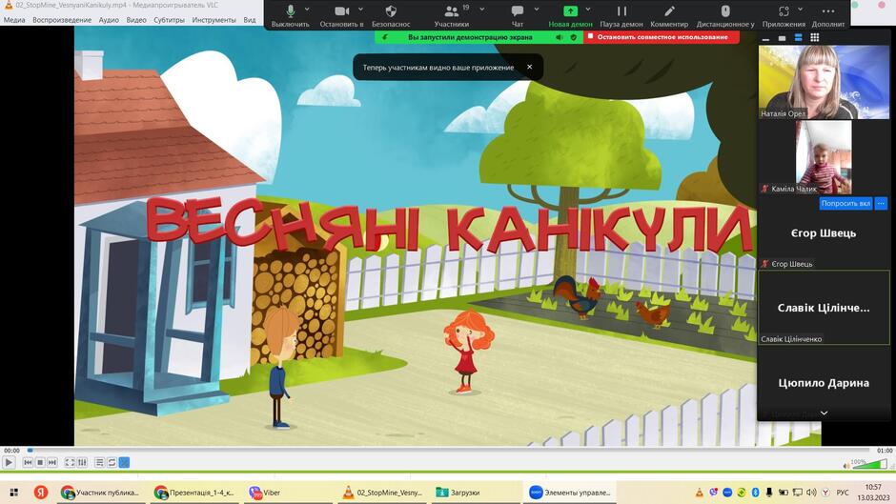Toggle shared computer sound speaker icon
Viewport: 896px width, 504px height.
[559, 37]
